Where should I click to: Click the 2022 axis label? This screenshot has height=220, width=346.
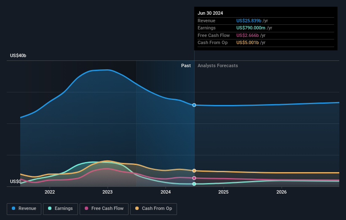[x=50, y=192]
